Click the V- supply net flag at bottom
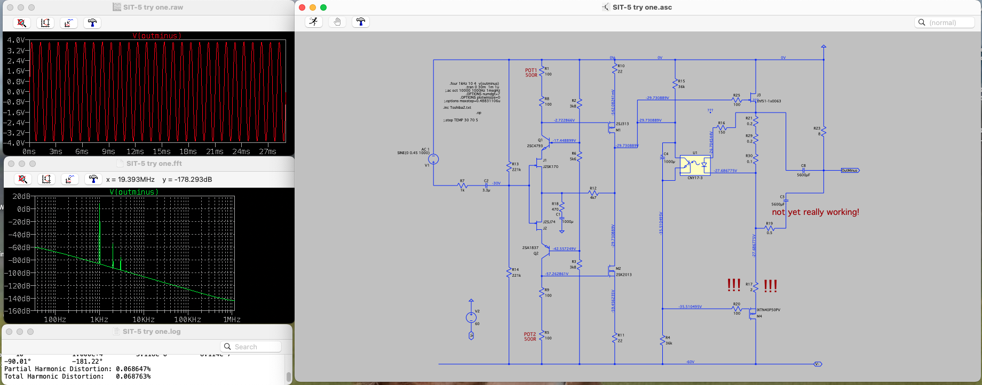The height and width of the screenshot is (385, 982). 818,364
